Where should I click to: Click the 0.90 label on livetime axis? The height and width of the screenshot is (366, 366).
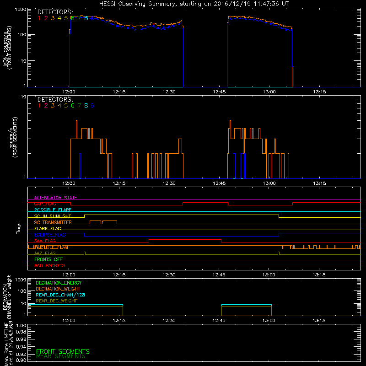tap(21, 360)
